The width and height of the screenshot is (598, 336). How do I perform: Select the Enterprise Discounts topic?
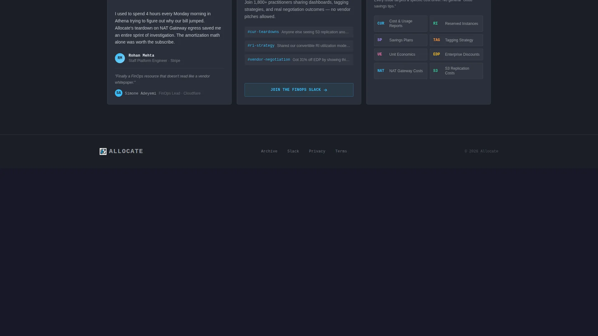(x=456, y=54)
